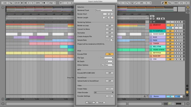The height and width of the screenshot is (107, 191).
Task: Open the Sample Rate dropdown
Action: click(x=110, y=40)
